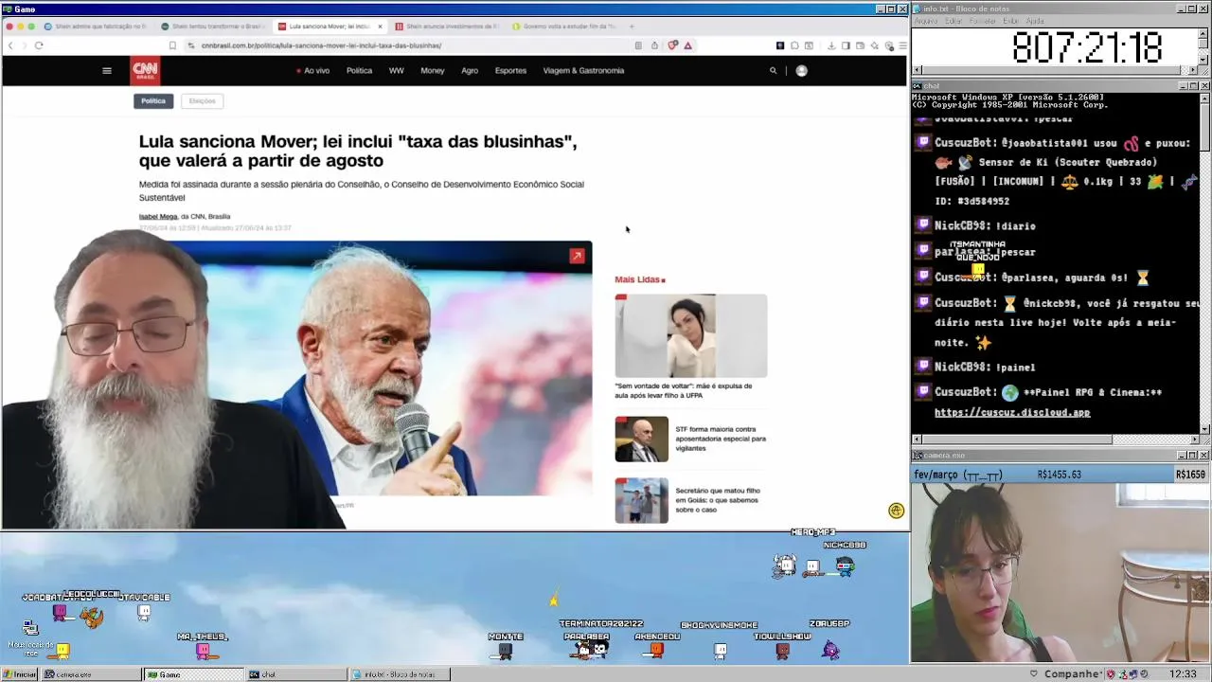Switch to Game taskbar button
The image size is (1212, 682).
194,674
